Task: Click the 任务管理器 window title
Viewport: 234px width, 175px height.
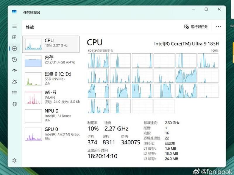Action: pos(32,13)
